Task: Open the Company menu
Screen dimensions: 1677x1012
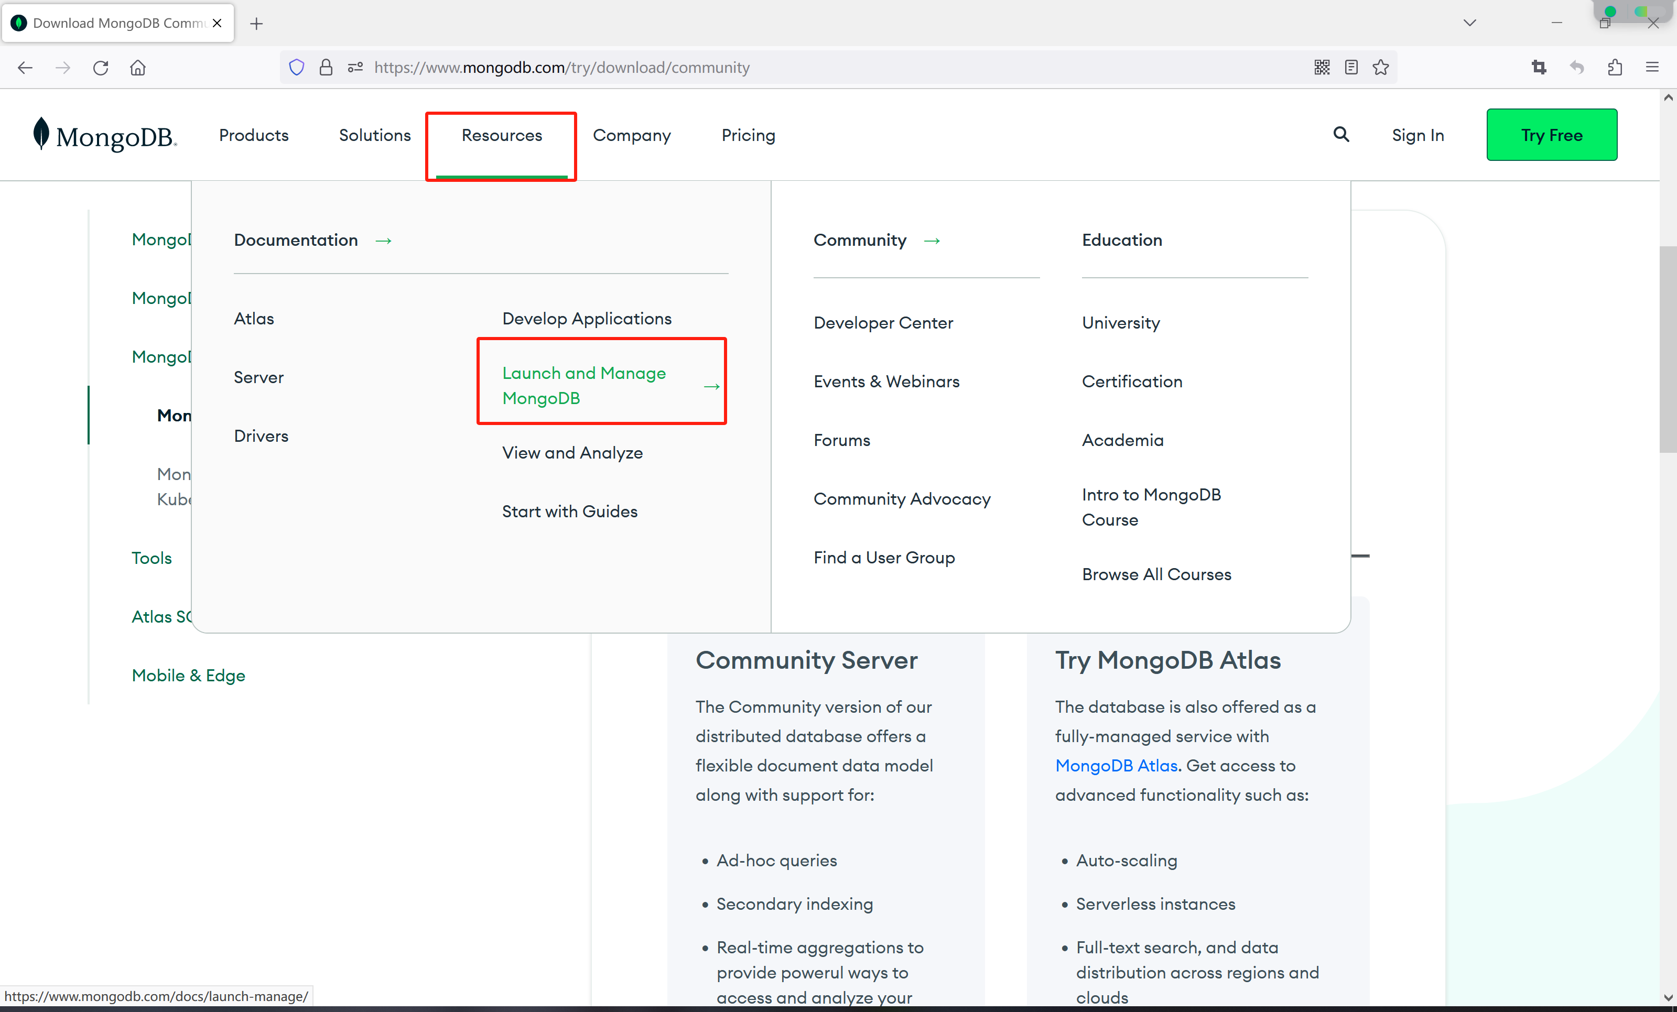Action: 632,135
